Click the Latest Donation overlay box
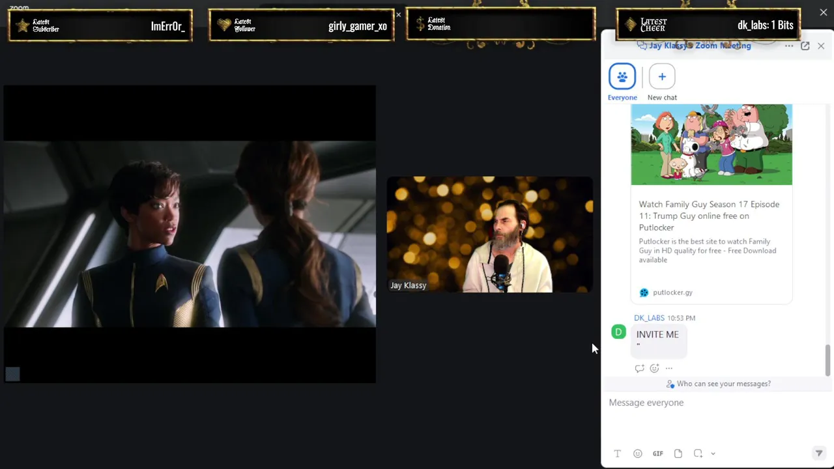Screen dimensions: 834x469 [500, 23]
